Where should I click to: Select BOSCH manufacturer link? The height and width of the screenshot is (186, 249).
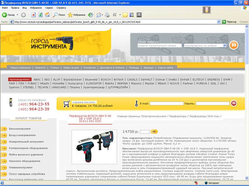(x=106, y=80)
